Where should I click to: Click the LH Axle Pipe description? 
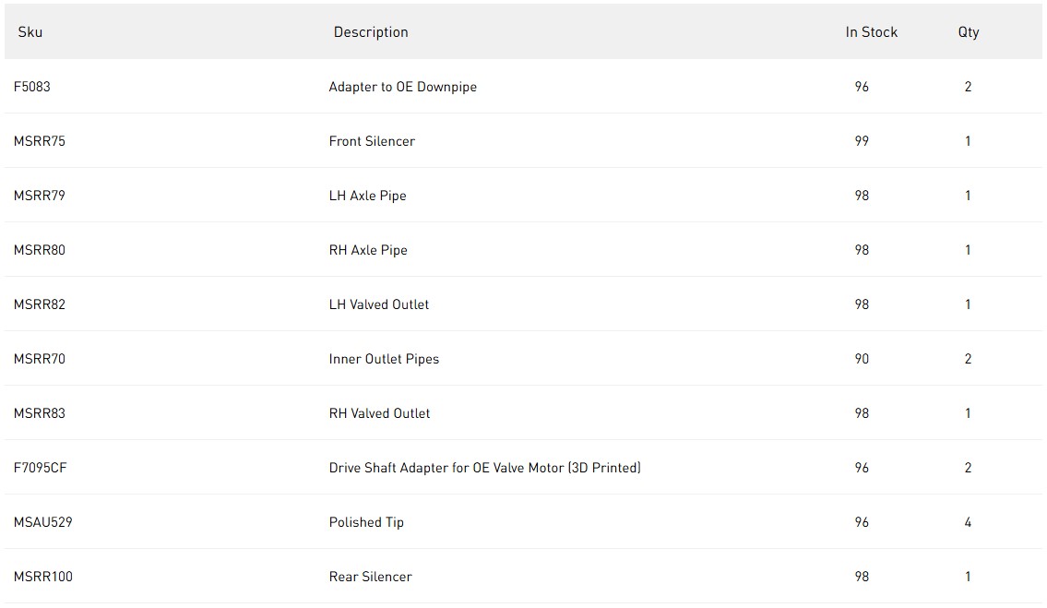(x=367, y=196)
